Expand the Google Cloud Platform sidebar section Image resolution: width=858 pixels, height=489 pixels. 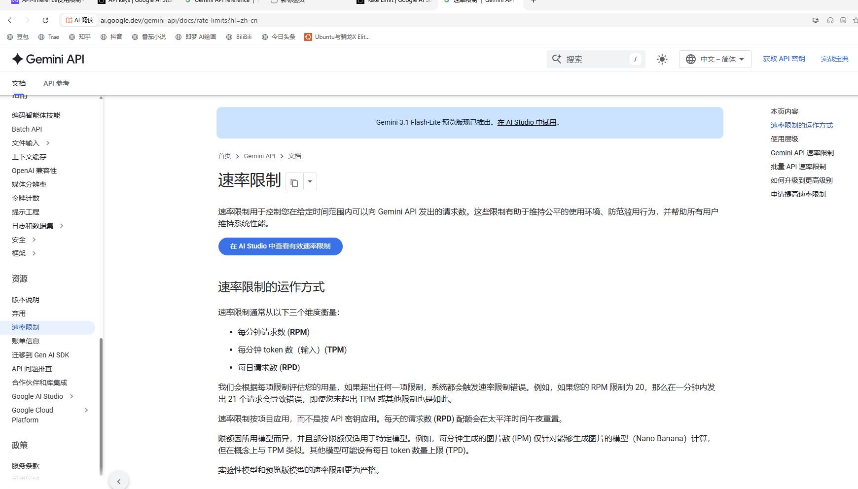pos(86,410)
